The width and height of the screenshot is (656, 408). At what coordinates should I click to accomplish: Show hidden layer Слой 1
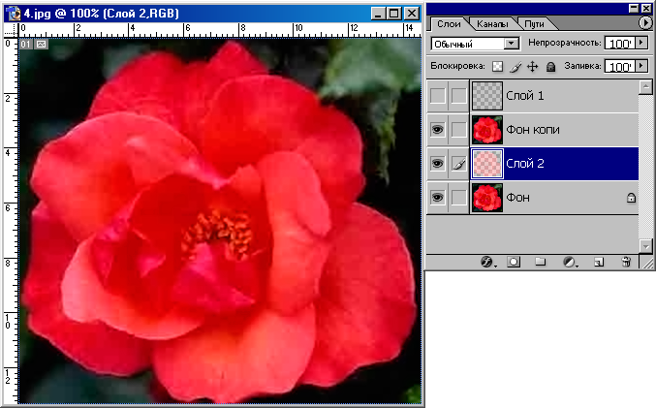pyautogui.click(x=438, y=96)
